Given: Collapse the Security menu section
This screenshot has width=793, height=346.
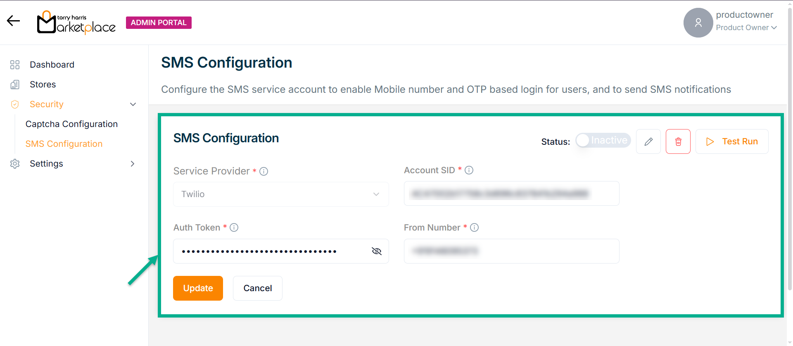Looking at the screenshot, I should point(133,104).
